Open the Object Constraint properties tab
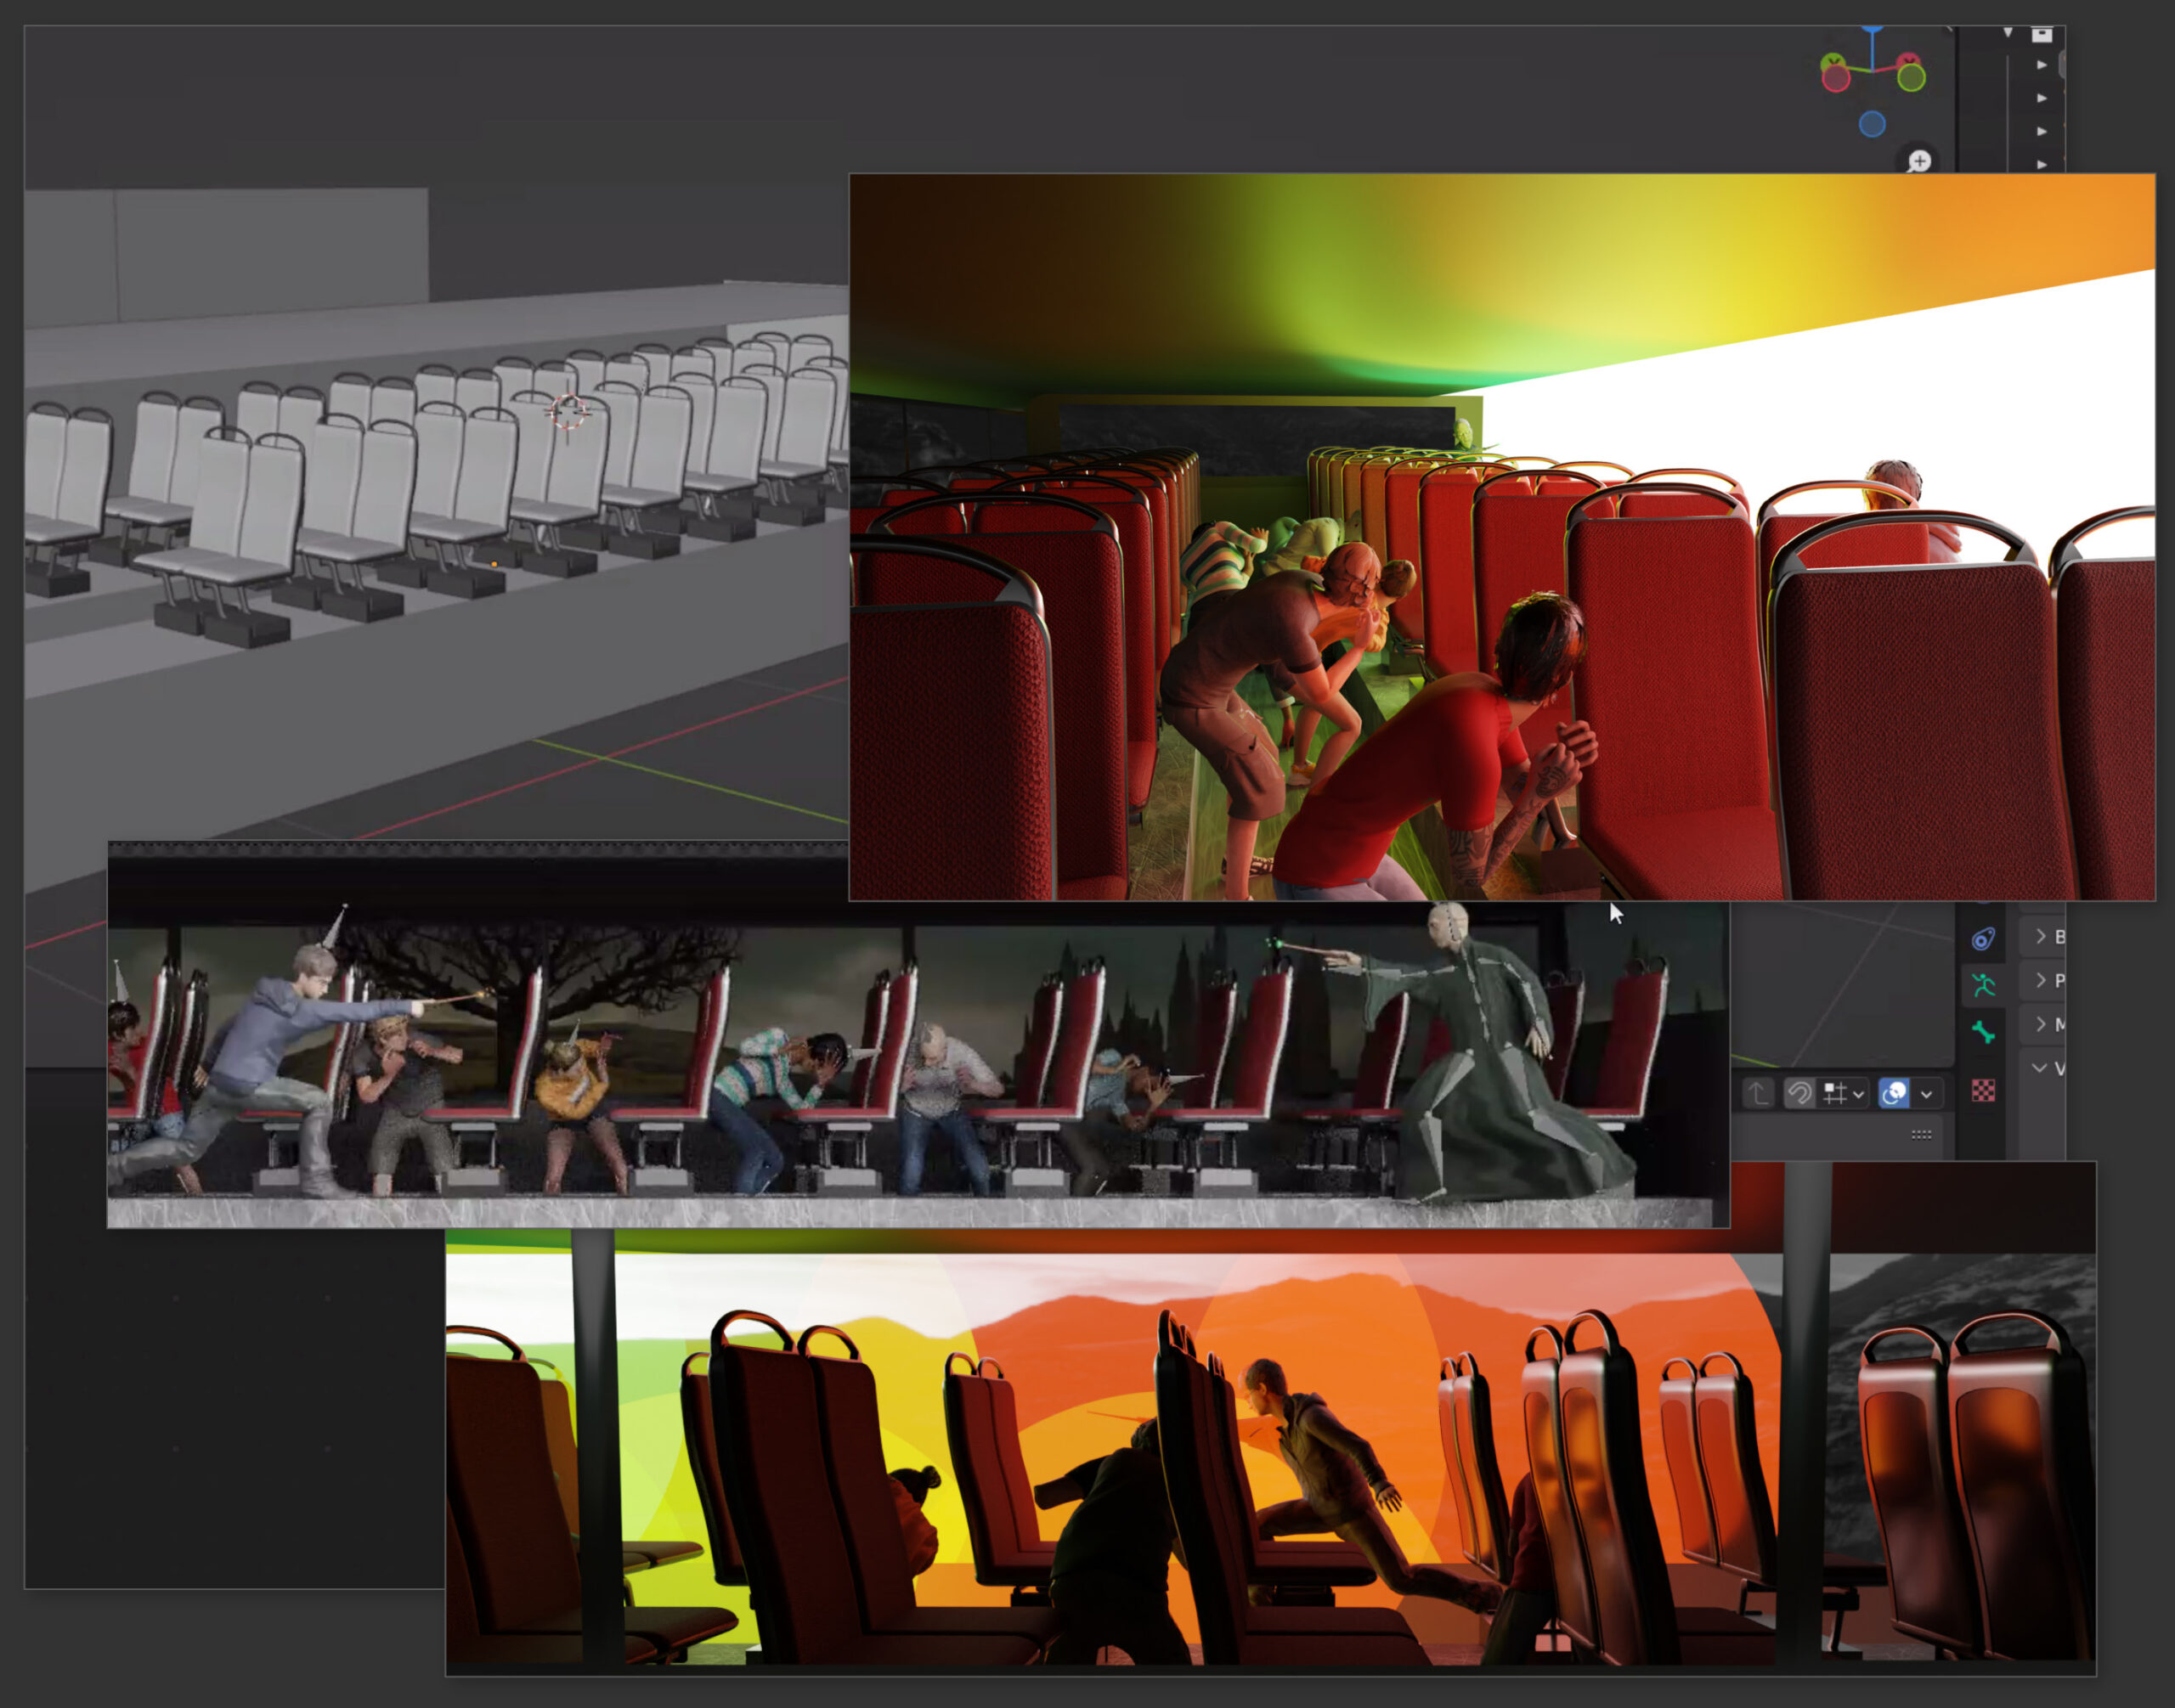 pyautogui.click(x=1983, y=939)
